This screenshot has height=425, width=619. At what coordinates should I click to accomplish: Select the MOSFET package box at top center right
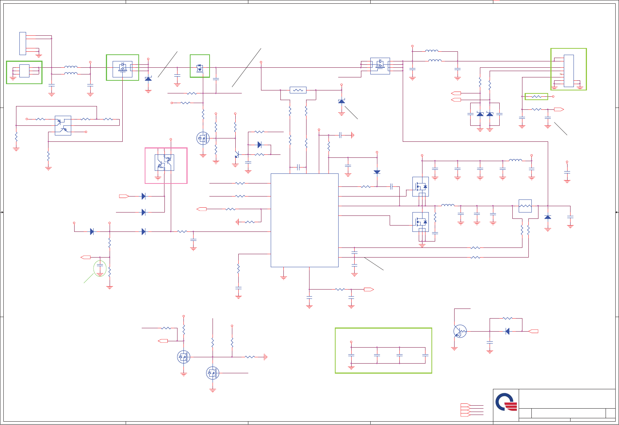tap(380, 66)
